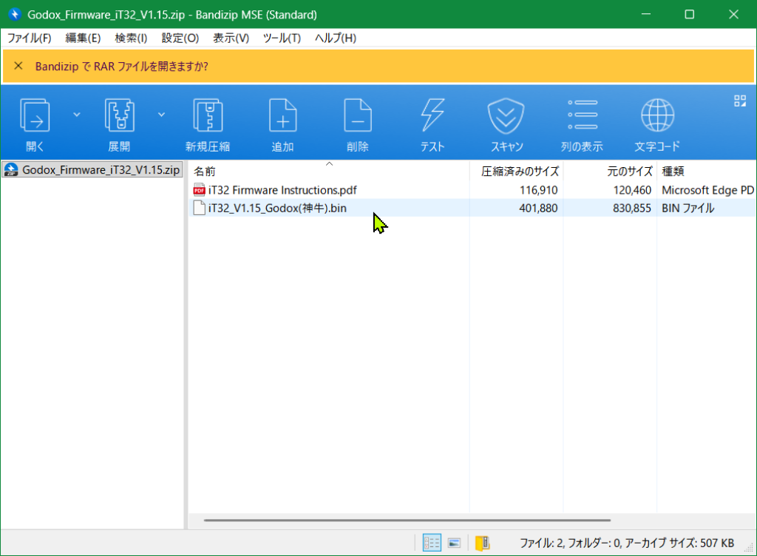Select iT32 Firmware Instructions.pdf file
Viewport: 757px width, 556px height.
(282, 190)
